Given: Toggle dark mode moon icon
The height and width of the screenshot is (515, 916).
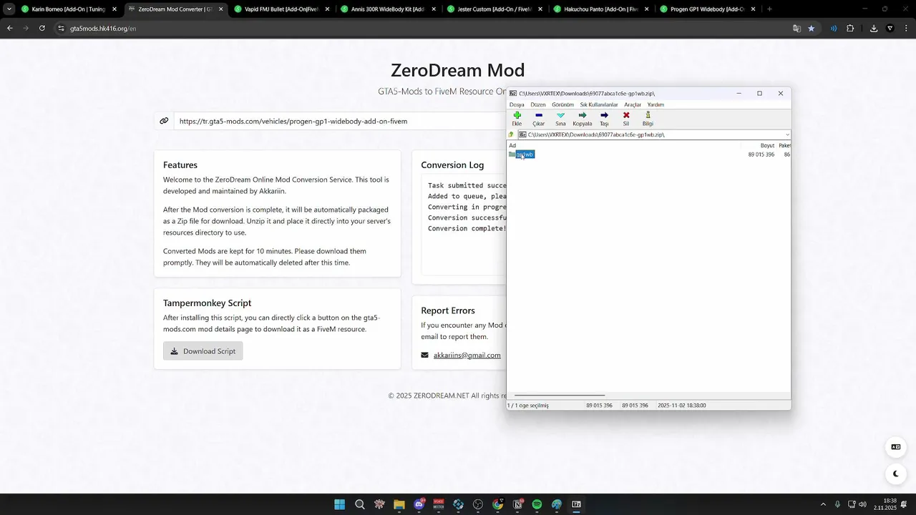Looking at the screenshot, I should click(x=895, y=474).
